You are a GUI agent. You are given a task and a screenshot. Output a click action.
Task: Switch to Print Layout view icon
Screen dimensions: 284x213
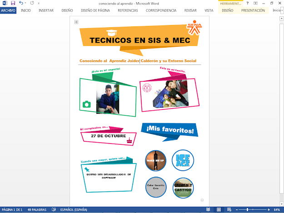[x=219, y=209]
